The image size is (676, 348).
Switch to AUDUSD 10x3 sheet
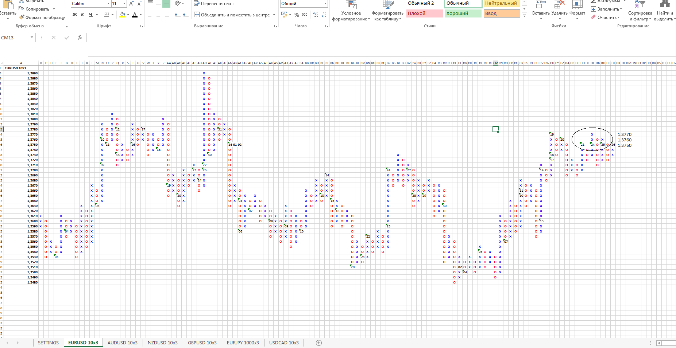[x=123, y=343]
